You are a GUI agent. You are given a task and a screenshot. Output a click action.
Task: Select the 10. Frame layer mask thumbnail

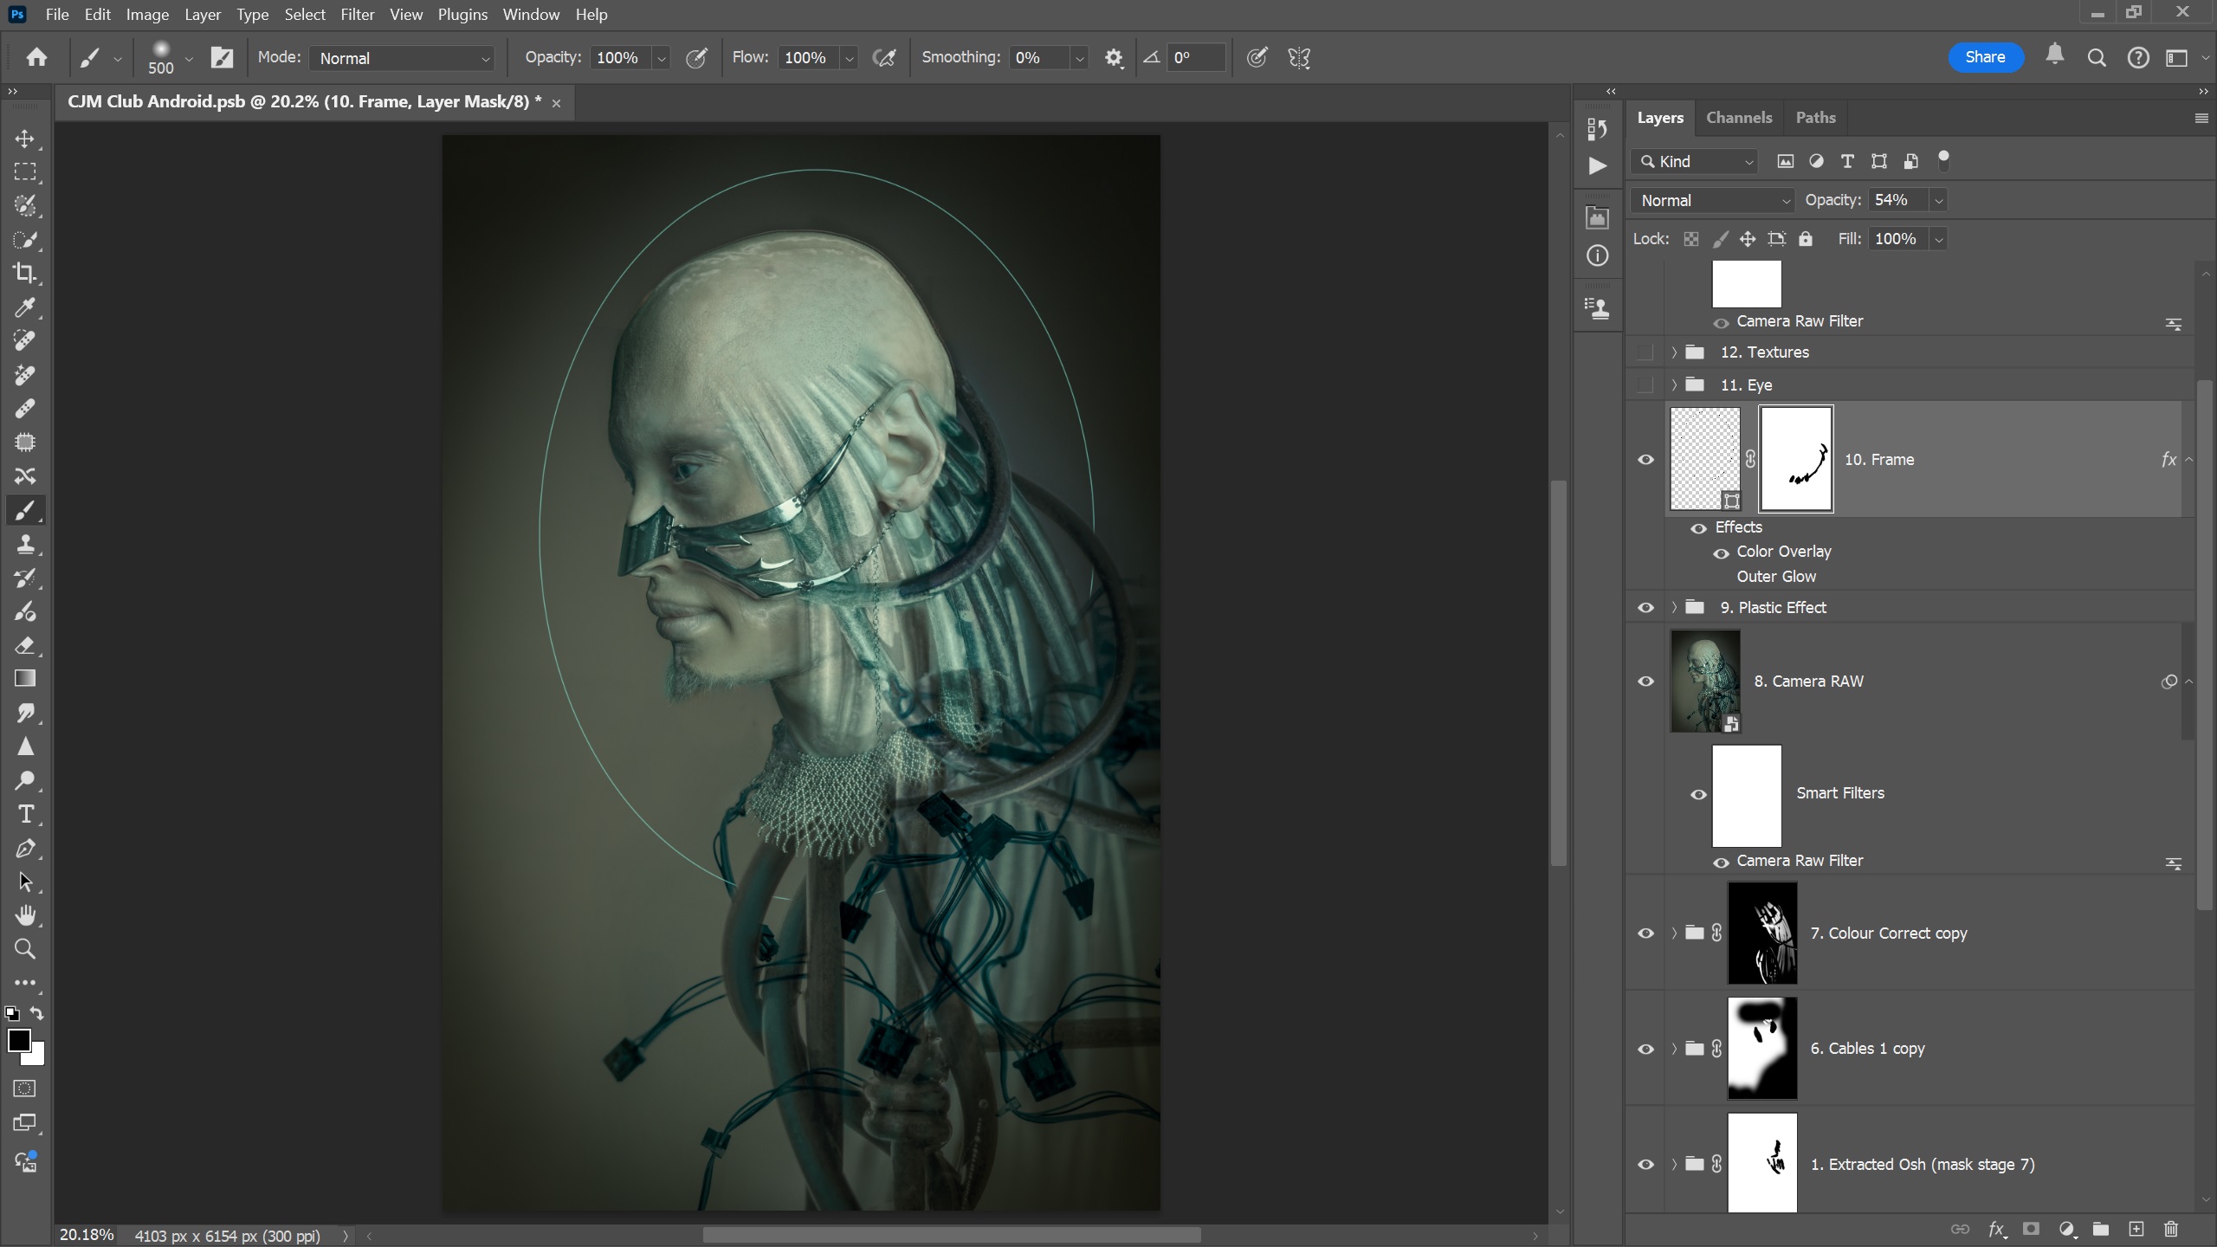click(1796, 459)
